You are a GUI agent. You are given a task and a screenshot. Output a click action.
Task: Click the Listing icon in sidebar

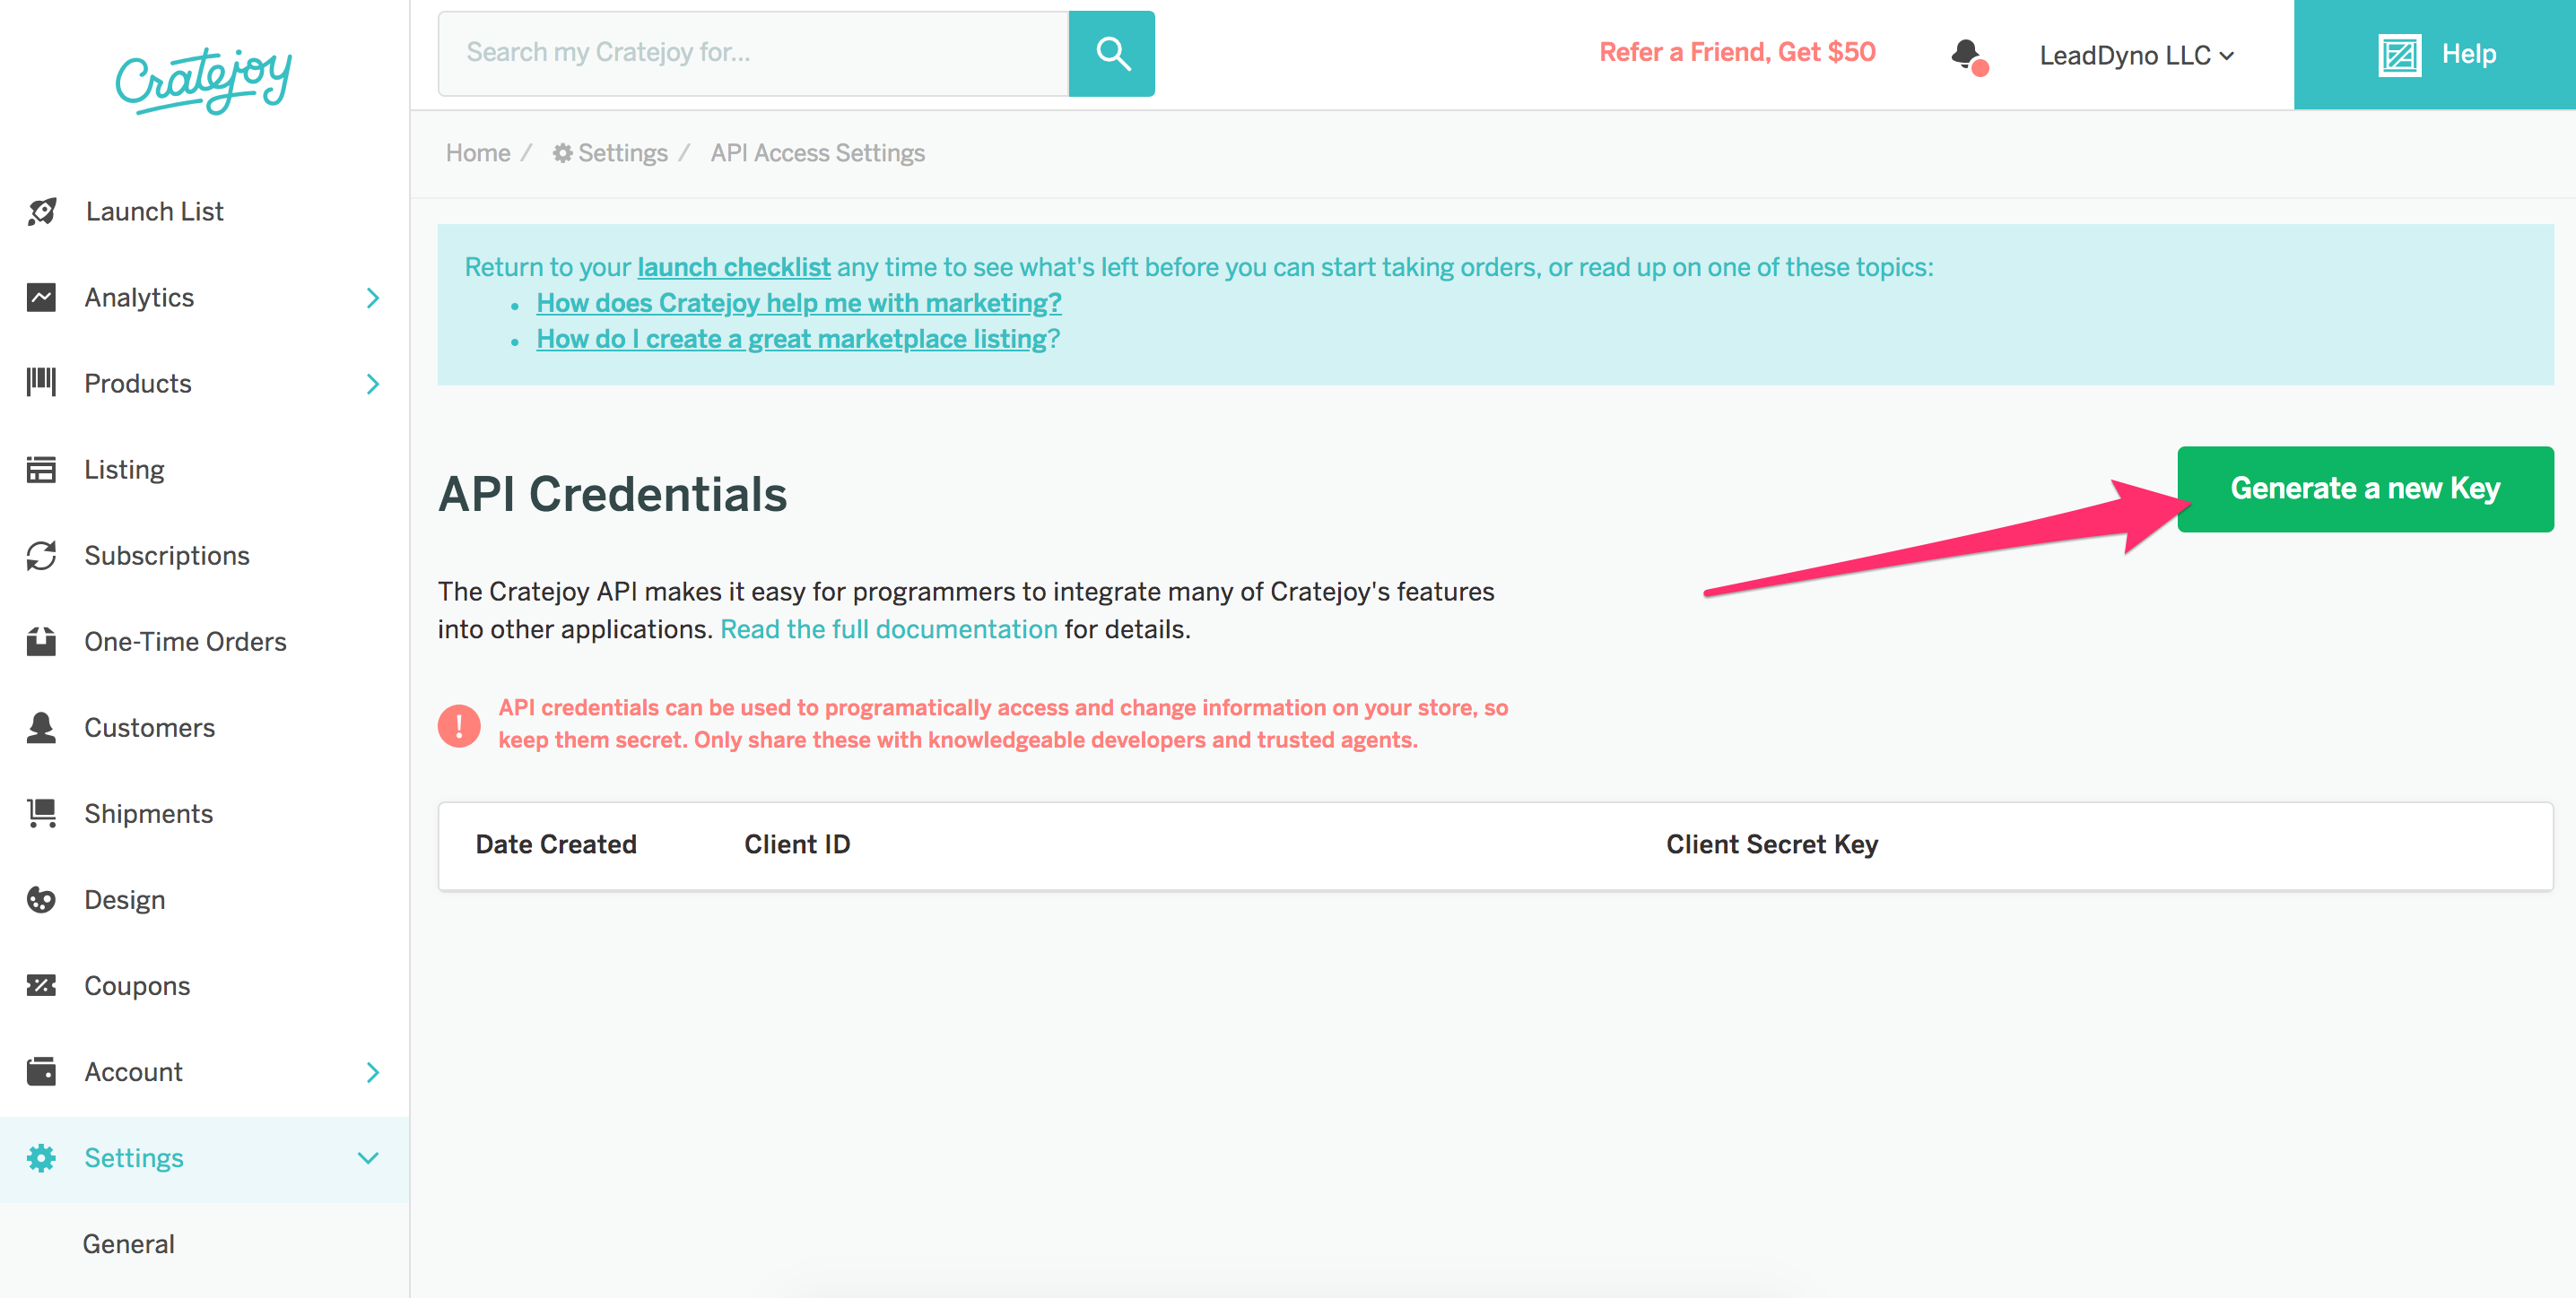point(41,470)
